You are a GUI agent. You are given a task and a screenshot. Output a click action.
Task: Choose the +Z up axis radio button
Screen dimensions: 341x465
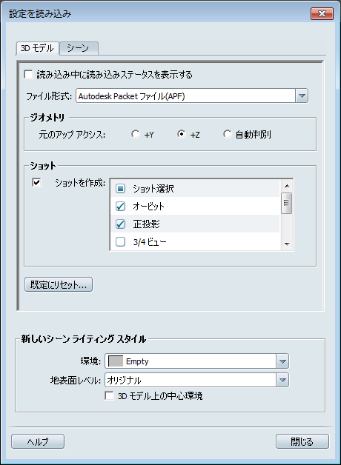(182, 134)
